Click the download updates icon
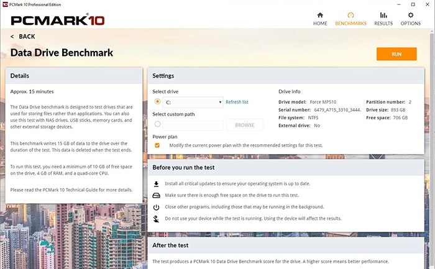 pos(156,184)
